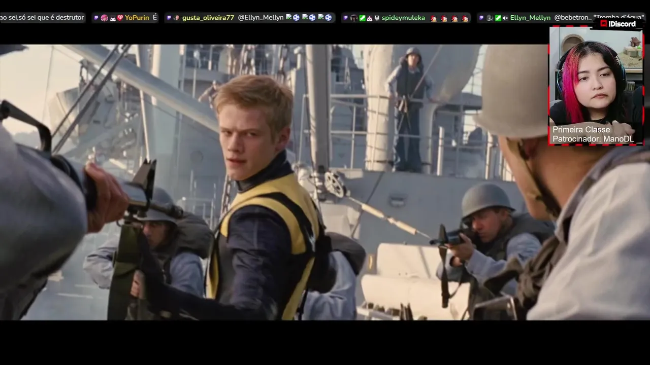This screenshot has width=650, height=365.
Task: Click the Twitch icon before YoPurin
Action: (96, 18)
